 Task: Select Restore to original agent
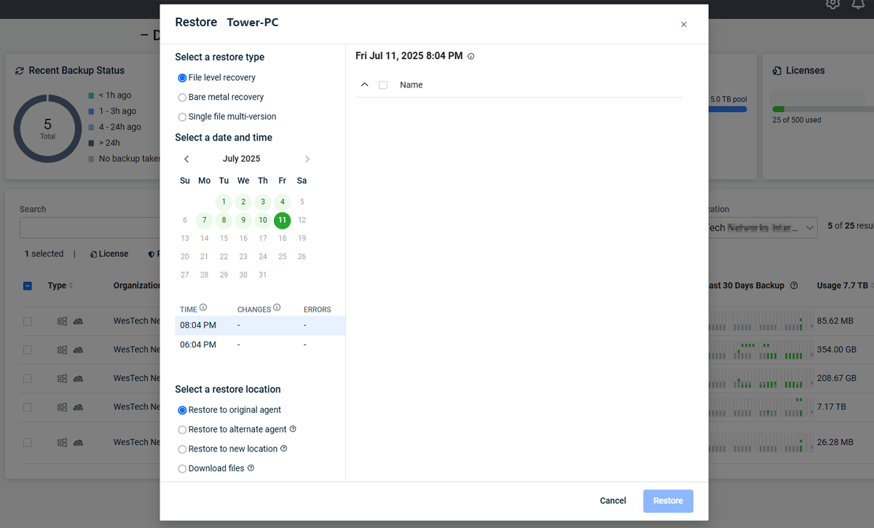click(182, 410)
